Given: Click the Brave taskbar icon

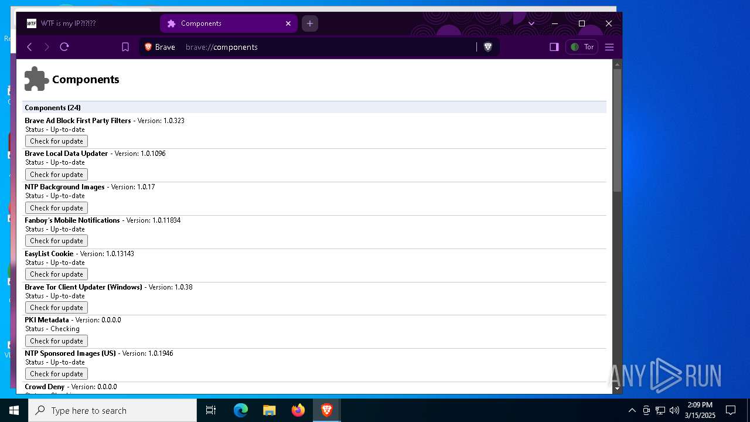Looking at the screenshot, I should [327, 410].
